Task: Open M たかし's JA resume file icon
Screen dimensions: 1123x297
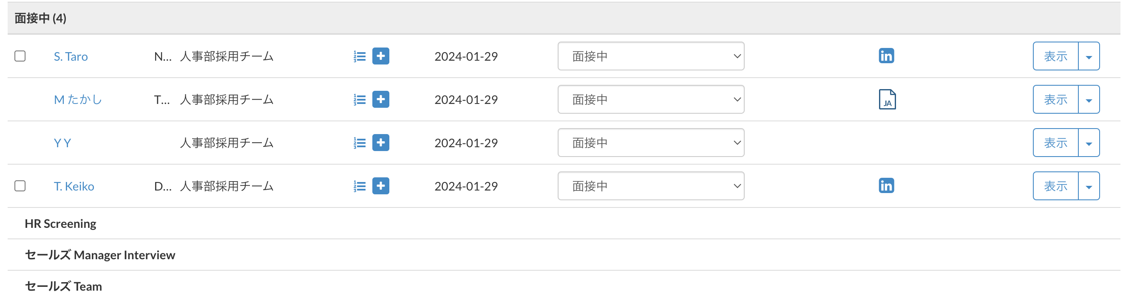Action: 887,100
